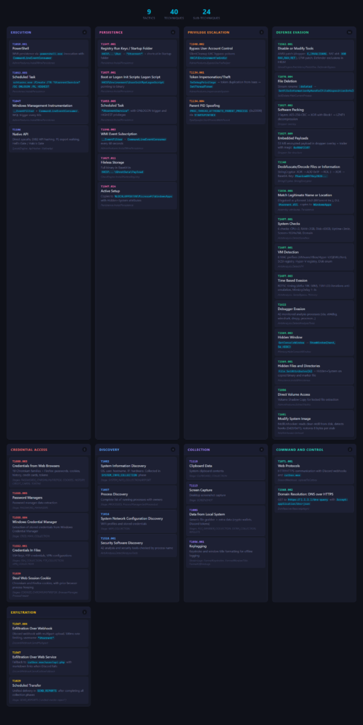Screen dimensions: 363x725
Task: Click the Discovery column count badge
Action: click(x=173, y=450)
